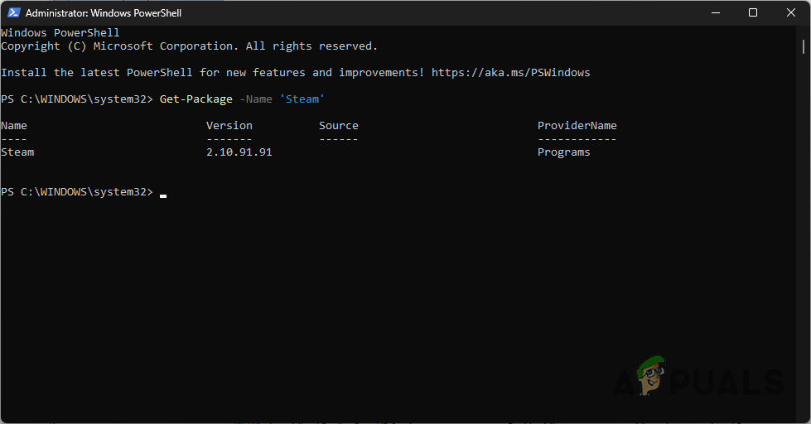Click the first 'Windows PowerShell' banner line

[x=60, y=32]
